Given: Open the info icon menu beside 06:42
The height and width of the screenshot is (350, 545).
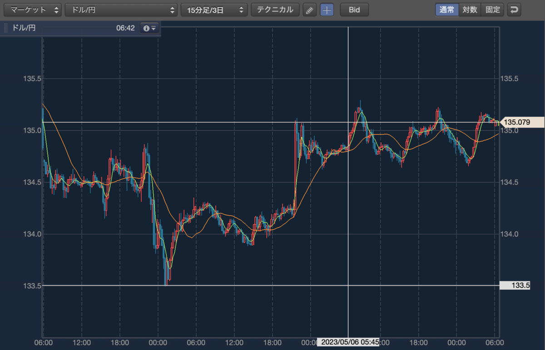Looking at the screenshot, I should (149, 28).
